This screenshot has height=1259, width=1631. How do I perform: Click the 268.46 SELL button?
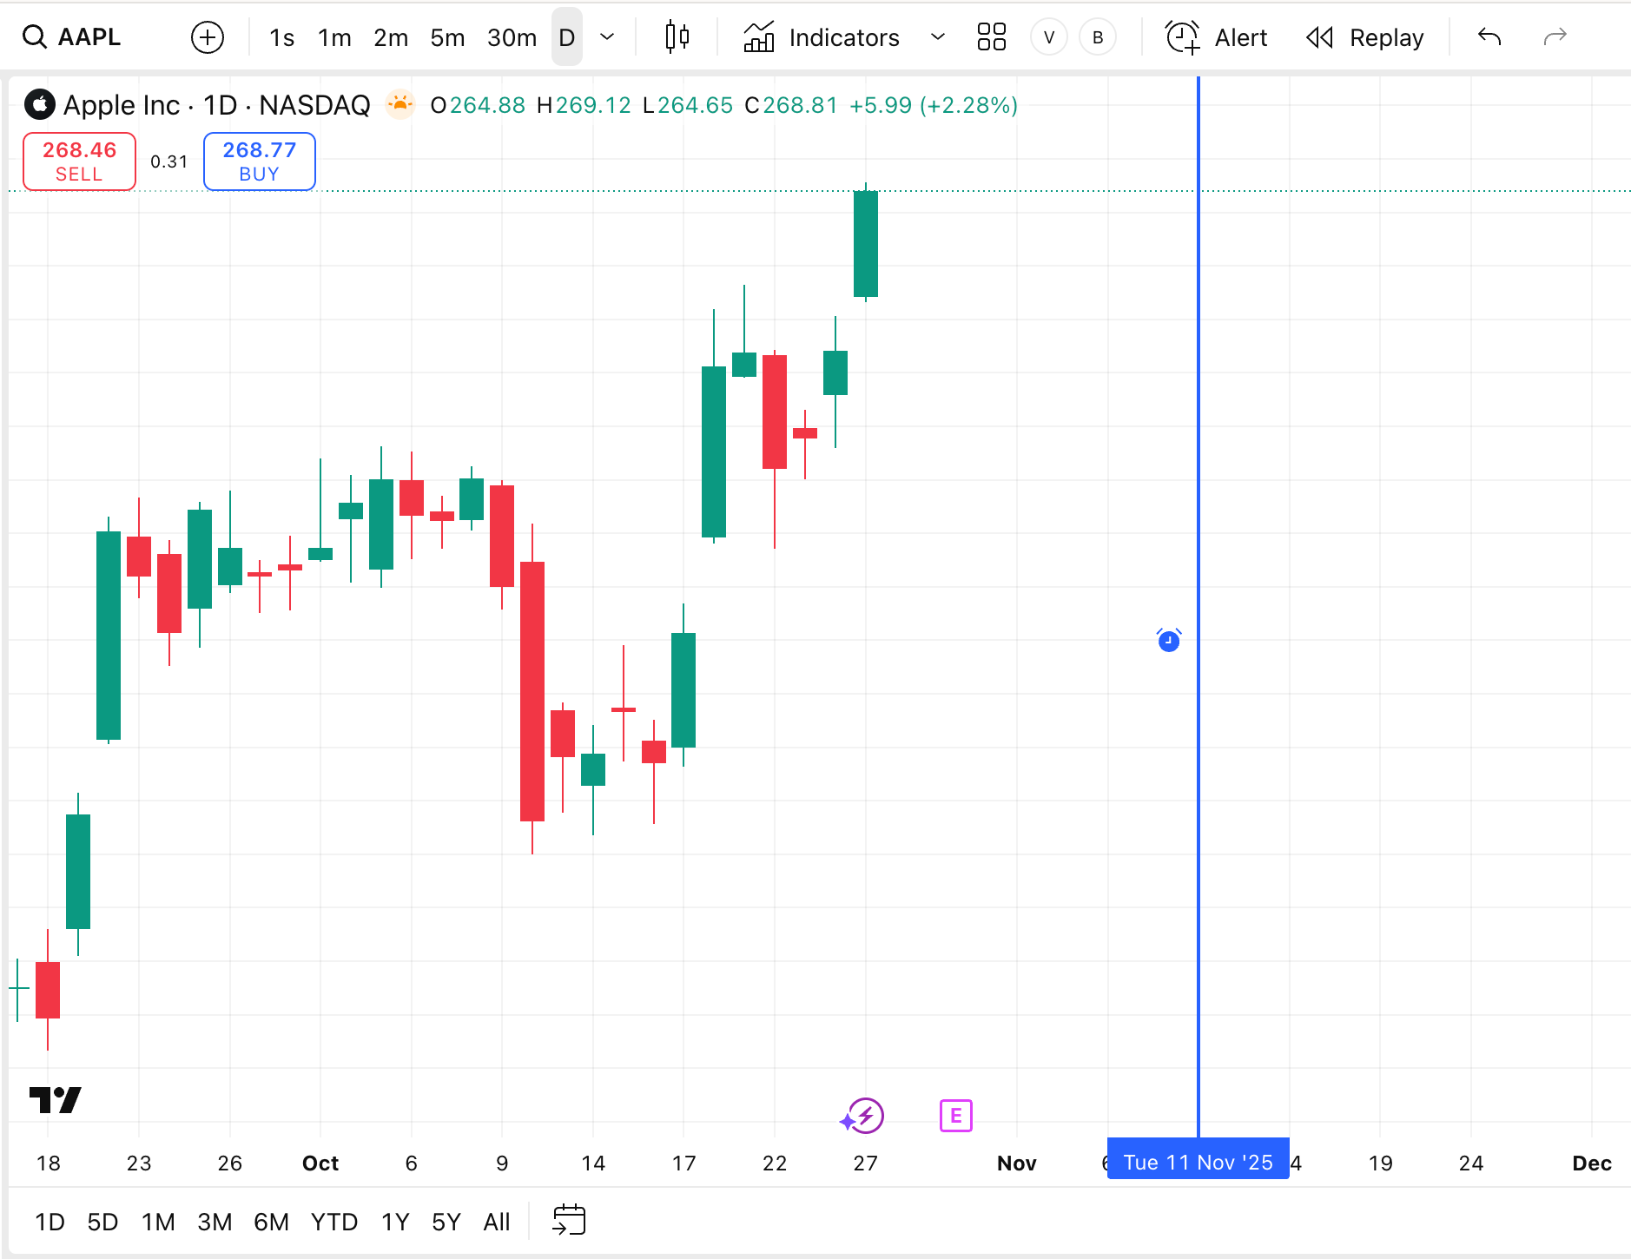click(79, 161)
